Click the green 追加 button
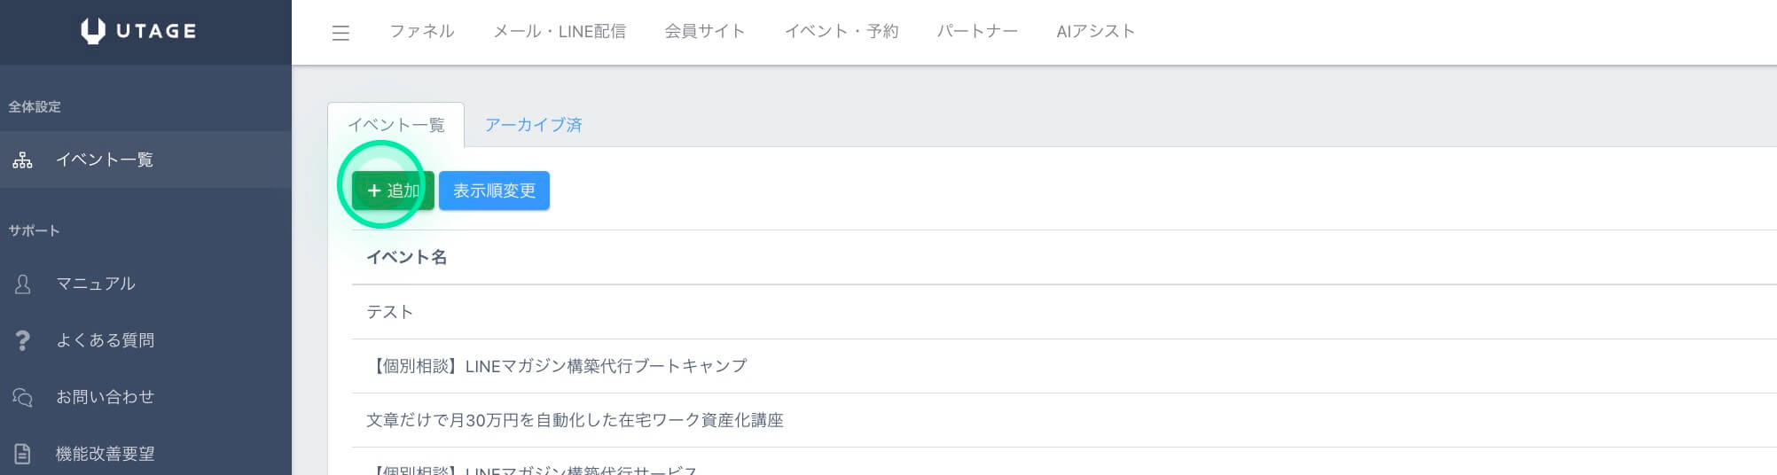The height and width of the screenshot is (475, 1777). [x=393, y=191]
